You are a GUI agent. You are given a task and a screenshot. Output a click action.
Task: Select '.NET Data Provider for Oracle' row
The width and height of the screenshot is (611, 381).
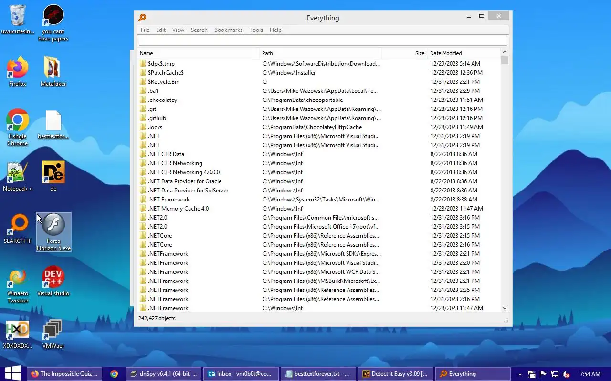tap(320, 181)
